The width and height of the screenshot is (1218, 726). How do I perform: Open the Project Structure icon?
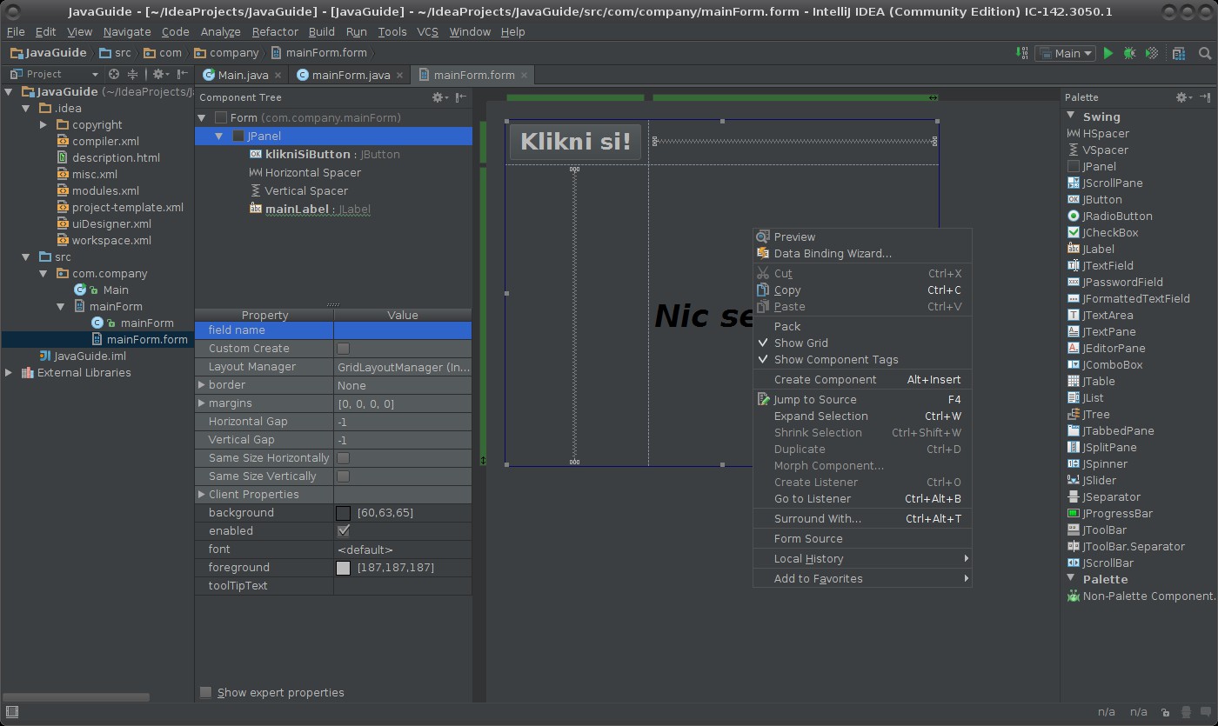[1179, 53]
